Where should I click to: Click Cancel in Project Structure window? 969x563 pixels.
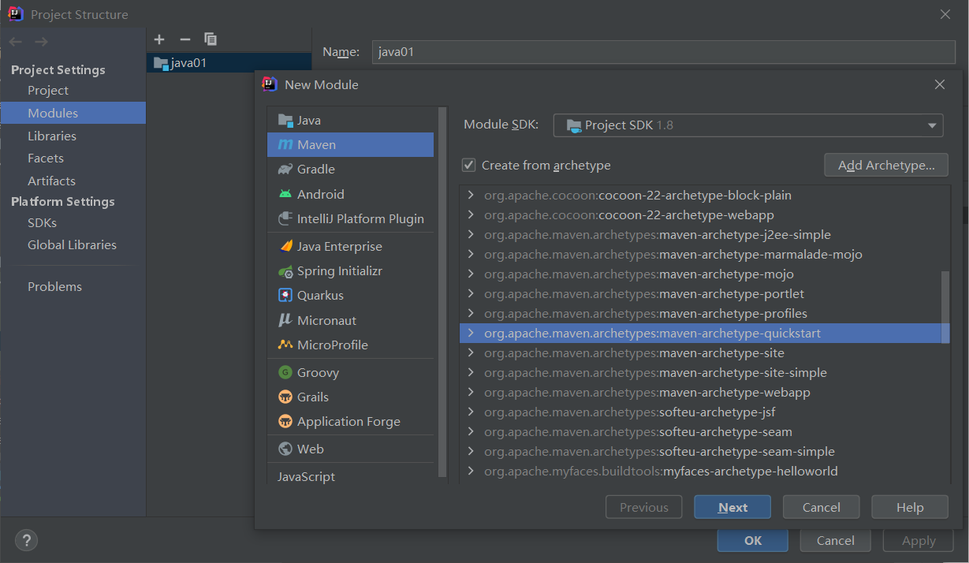point(836,540)
